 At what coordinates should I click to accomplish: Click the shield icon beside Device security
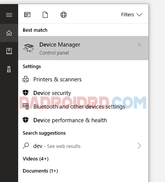pyautogui.click(x=26, y=93)
